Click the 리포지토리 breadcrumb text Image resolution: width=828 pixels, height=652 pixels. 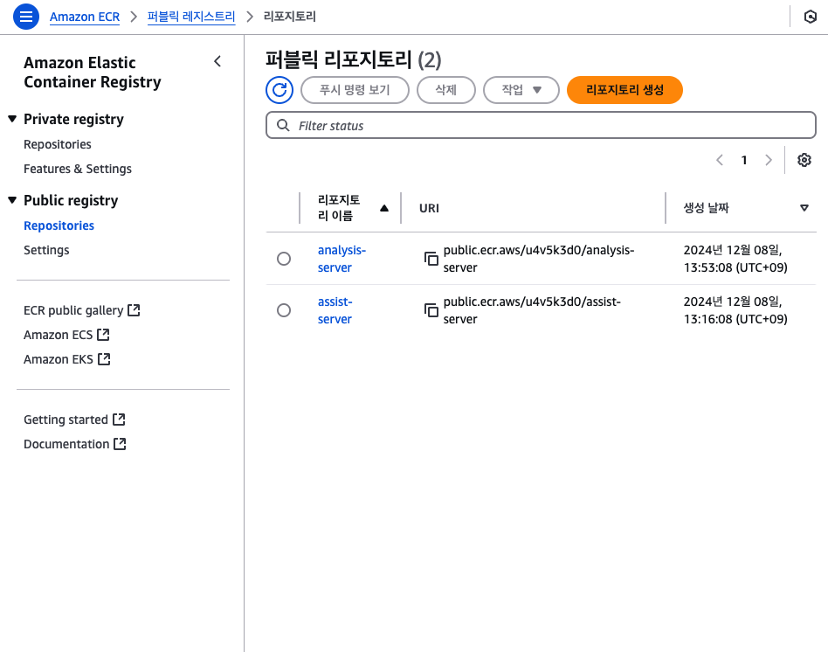click(289, 17)
